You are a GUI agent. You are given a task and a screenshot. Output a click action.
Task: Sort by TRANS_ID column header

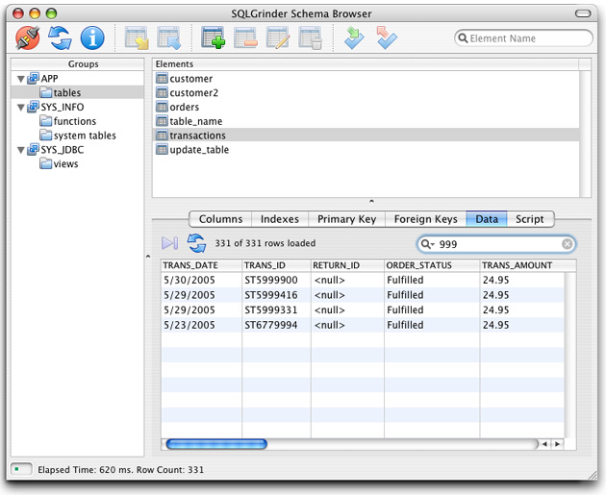click(x=276, y=265)
